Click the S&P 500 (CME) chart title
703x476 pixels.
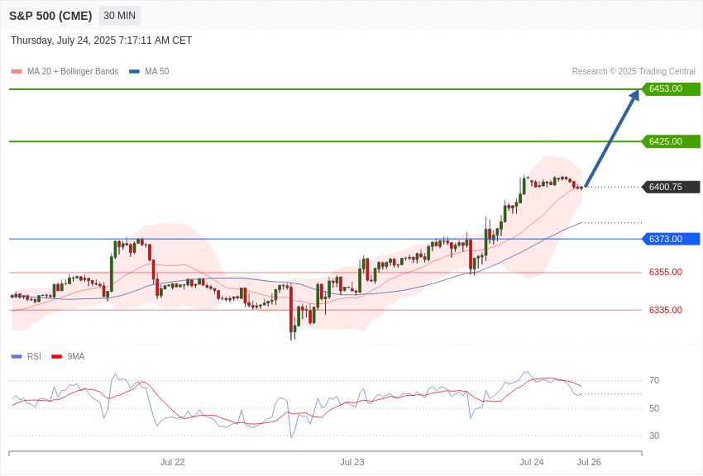[50, 17]
